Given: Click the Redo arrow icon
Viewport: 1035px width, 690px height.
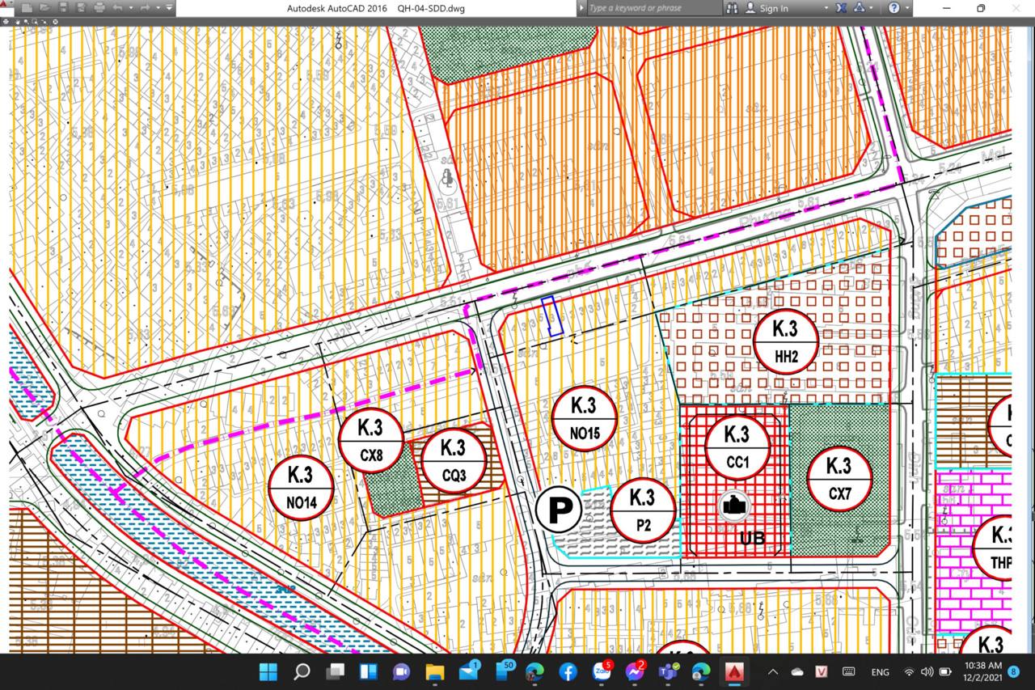Looking at the screenshot, I should click(144, 8).
